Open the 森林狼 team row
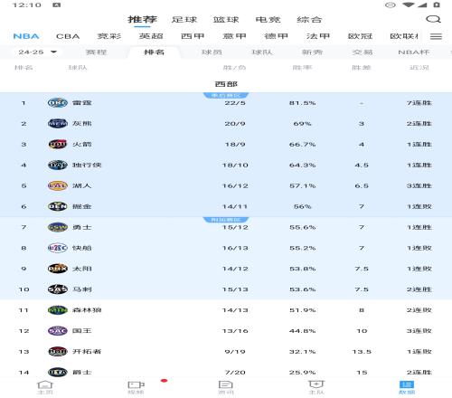The height and width of the screenshot is (398, 452). tap(226, 310)
